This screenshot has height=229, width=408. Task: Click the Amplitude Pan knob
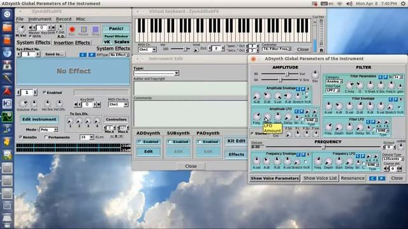coord(315,75)
